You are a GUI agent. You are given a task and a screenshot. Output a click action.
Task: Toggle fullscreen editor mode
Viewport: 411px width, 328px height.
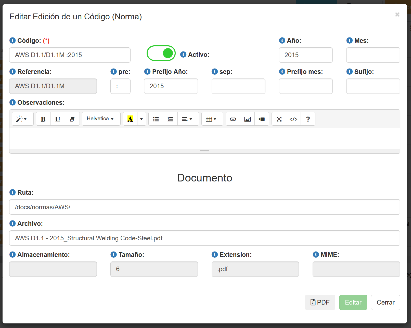click(279, 119)
